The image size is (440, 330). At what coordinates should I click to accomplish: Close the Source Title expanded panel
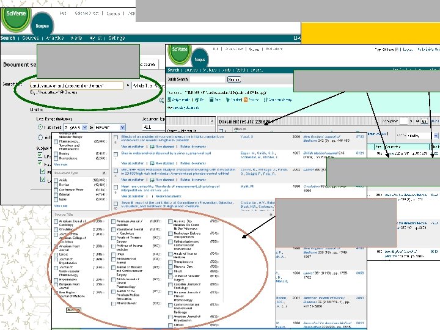(271, 214)
